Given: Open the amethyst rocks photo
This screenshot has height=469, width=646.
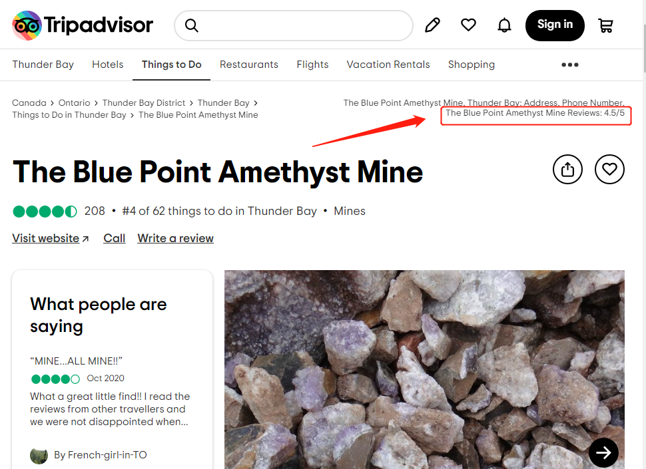Looking at the screenshot, I should (x=424, y=369).
